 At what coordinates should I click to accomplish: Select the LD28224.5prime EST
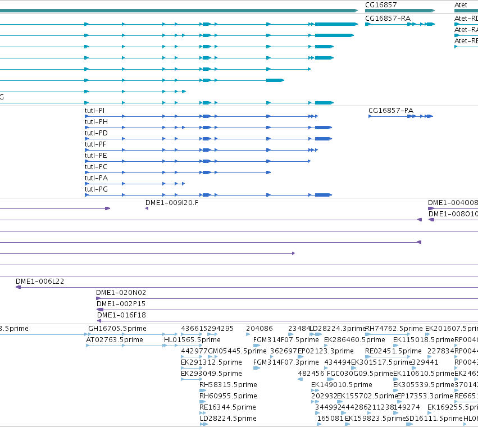coord(204,424)
